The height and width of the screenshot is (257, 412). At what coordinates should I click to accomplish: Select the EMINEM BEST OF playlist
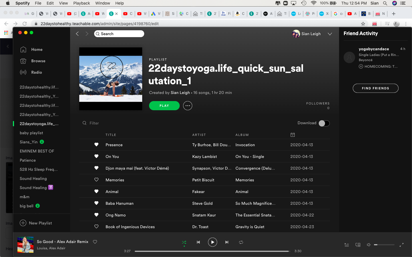37,151
